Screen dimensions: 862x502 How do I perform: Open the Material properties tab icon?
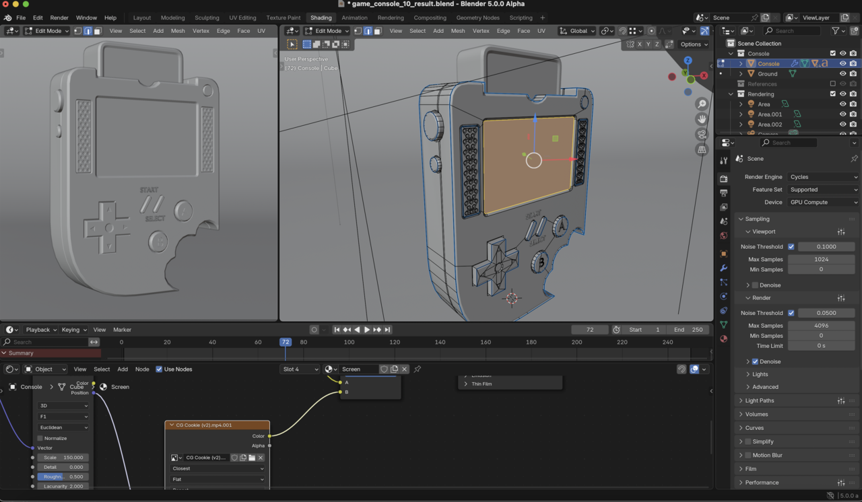coord(723,339)
